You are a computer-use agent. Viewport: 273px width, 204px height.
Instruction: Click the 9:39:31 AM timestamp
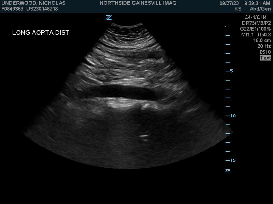click(x=257, y=3)
